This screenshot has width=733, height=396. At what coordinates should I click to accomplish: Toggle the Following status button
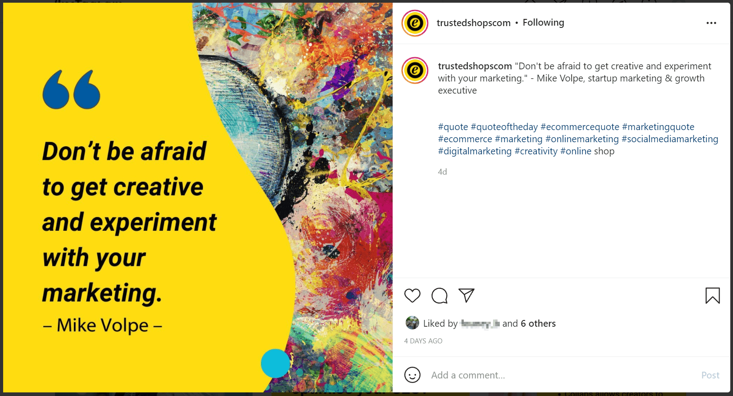(x=543, y=22)
